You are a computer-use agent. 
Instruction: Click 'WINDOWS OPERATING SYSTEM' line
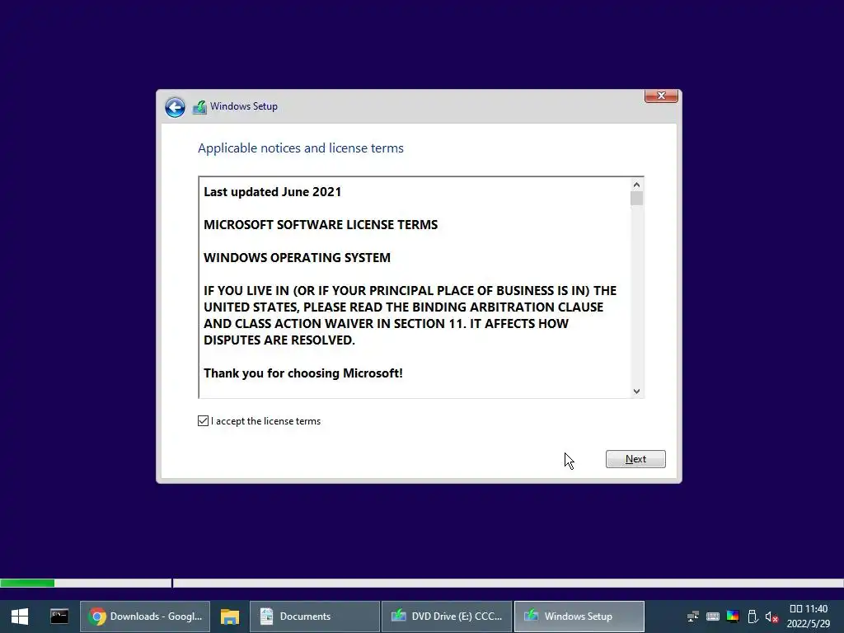pyautogui.click(x=297, y=258)
